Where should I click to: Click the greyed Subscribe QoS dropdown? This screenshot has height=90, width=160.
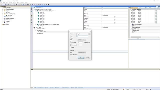(x=82, y=52)
